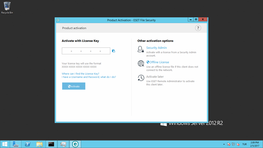The height and width of the screenshot is (148, 263).
Task: Click the Activate button
Action: pos(74,86)
